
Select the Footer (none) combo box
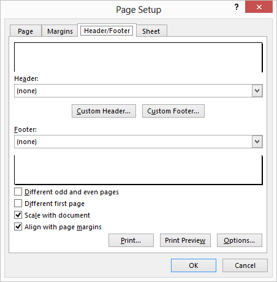(x=138, y=142)
